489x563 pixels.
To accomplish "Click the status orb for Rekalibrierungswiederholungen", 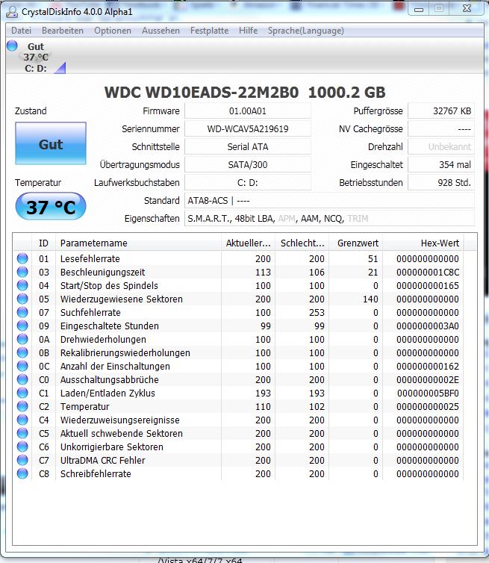I will [22, 352].
